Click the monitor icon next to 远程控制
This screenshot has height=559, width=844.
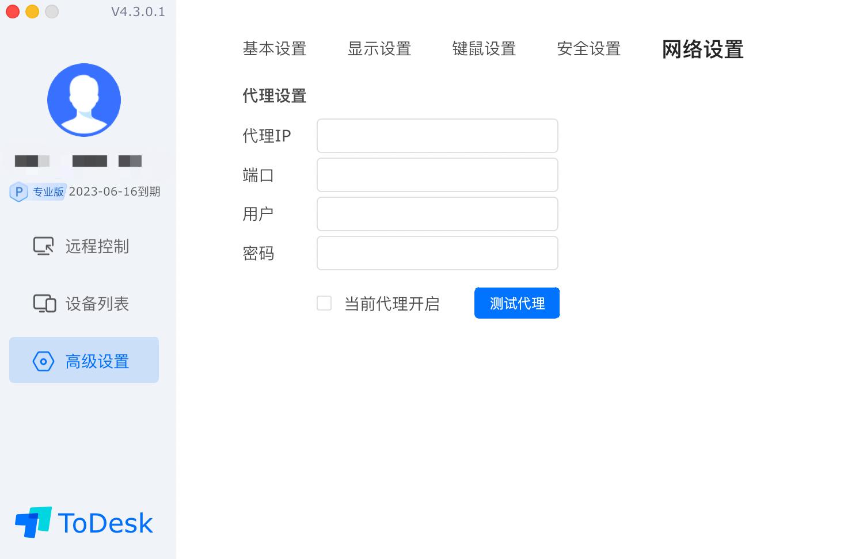43,246
